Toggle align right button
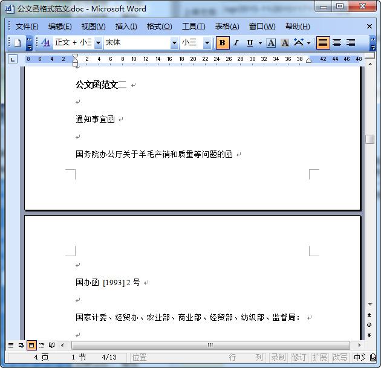Image resolution: width=381 pixels, height=368 pixels. [x=351, y=43]
